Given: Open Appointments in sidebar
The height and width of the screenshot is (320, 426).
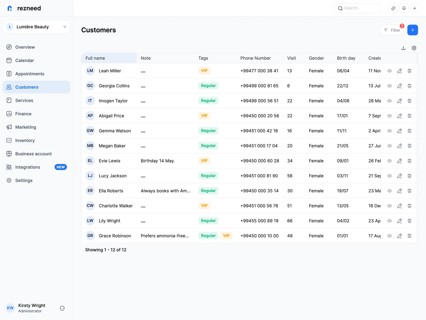Looking at the screenshot, I should tap(36, 74).
